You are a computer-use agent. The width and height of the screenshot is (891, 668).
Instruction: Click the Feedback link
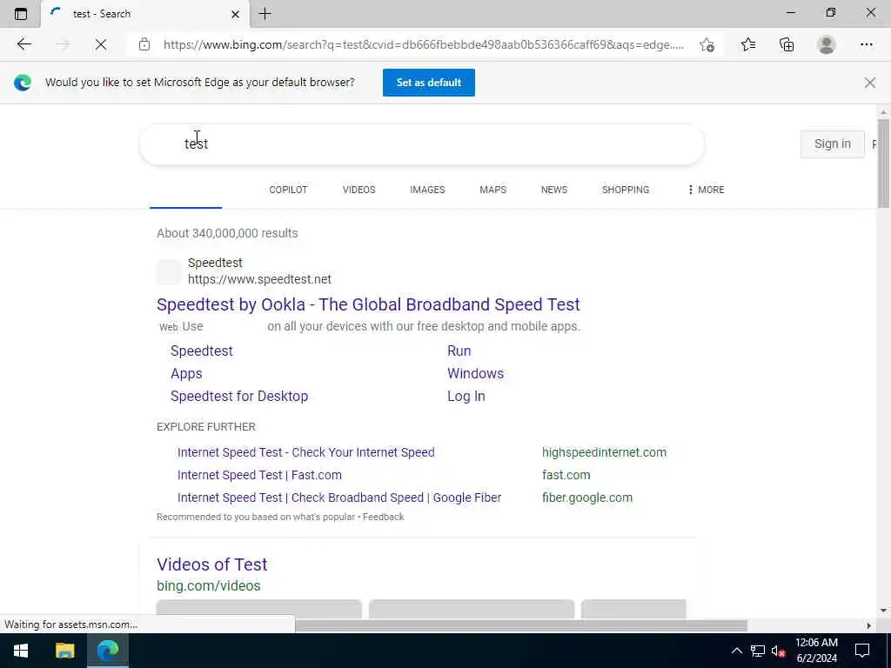click(384, 517)
